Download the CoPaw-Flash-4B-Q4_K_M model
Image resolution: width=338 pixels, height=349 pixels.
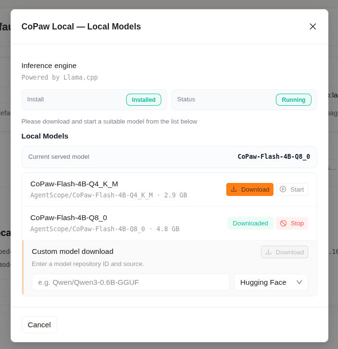(x=250, y=190)
